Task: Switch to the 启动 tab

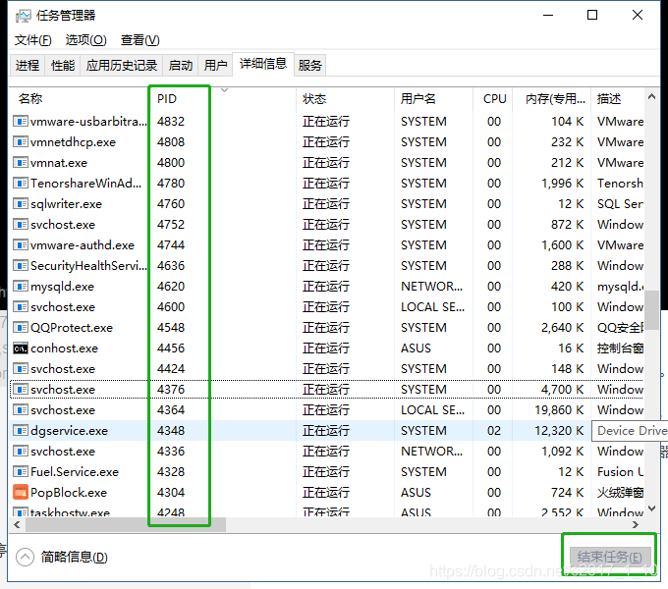Action: [181, 65]
